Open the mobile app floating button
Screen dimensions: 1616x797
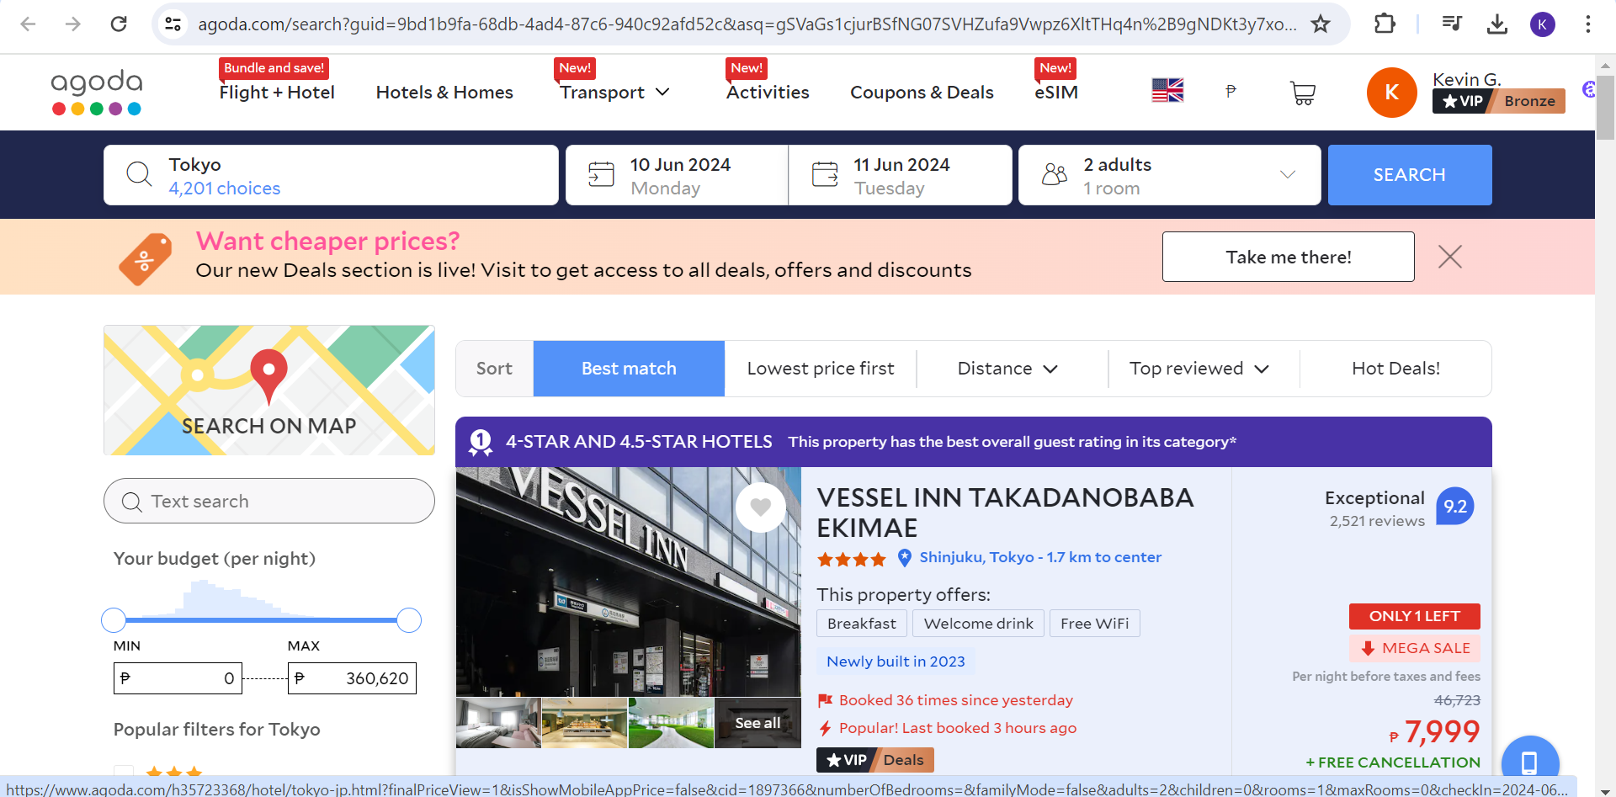1529,762
